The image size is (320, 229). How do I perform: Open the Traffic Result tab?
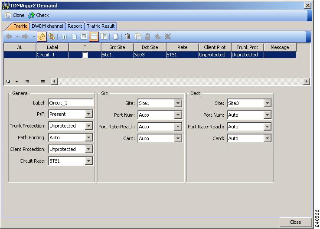(x=101, y=26)
